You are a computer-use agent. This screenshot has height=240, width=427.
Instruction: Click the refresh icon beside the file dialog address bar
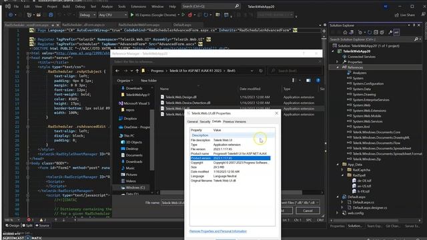coord(261,71)
